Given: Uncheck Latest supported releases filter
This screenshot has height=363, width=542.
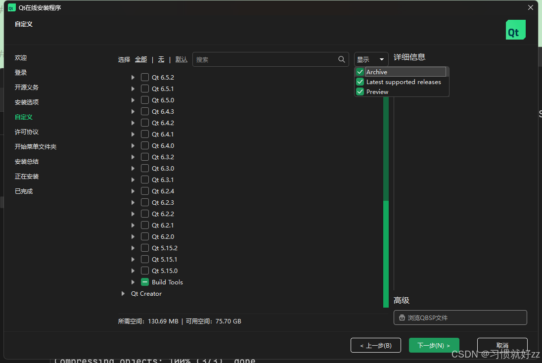Looking at the screenshot, I should (360, 82).
